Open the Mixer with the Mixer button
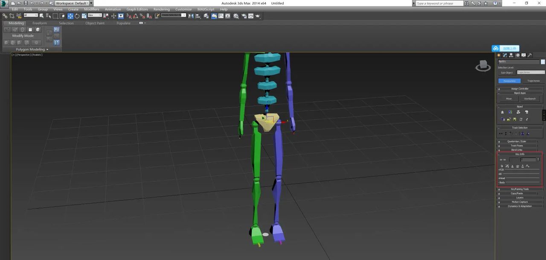The width and height of the screenshot is (546, 260). point(509,99)
